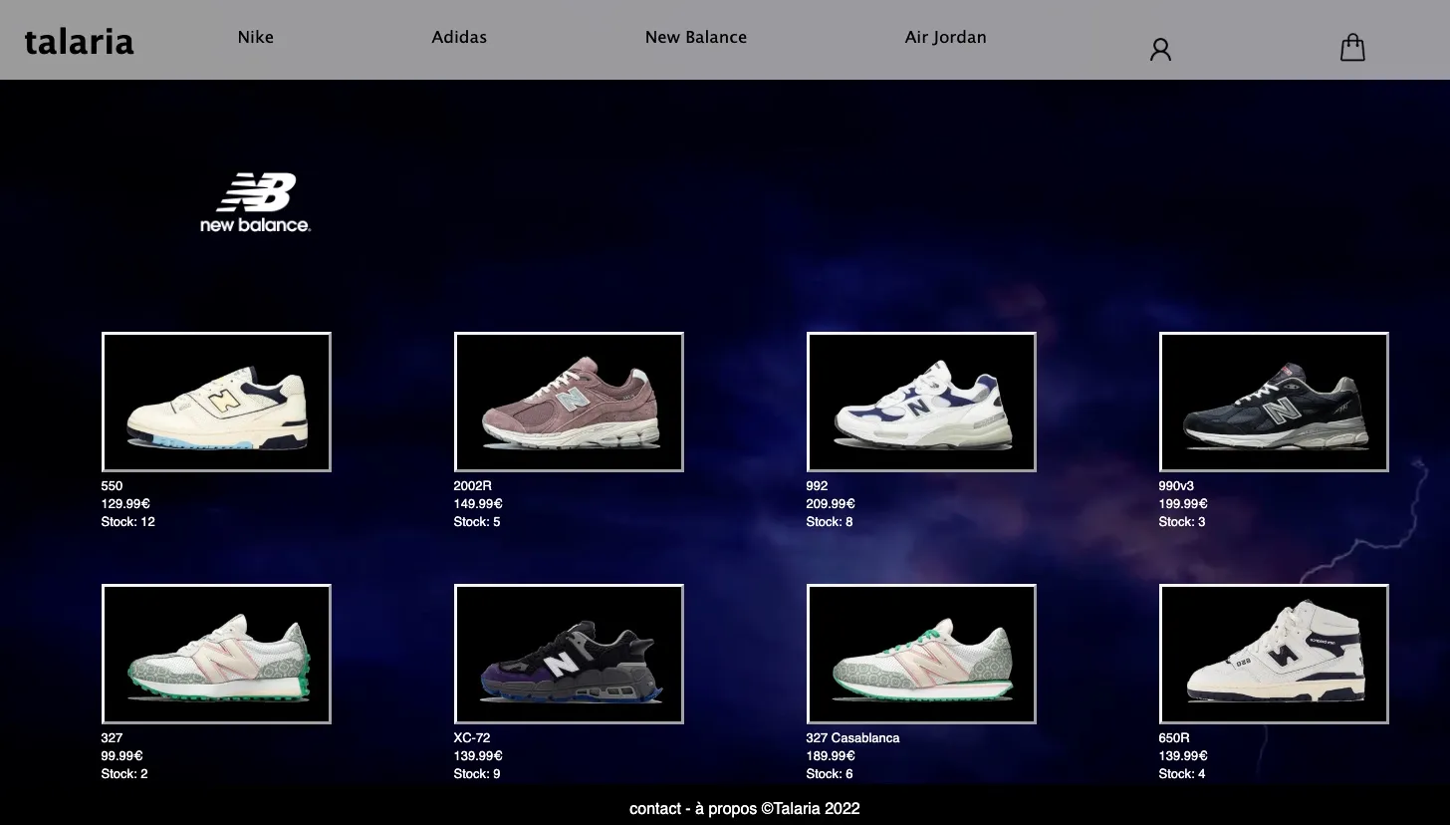Click the 99.99€ price
Screen dimensions: 1450x825
[x=121, y=756]
